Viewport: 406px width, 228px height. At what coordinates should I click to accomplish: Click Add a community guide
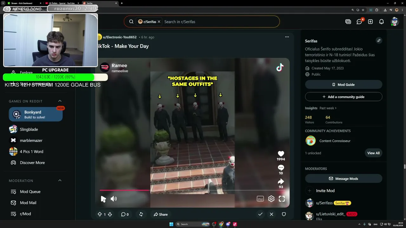(344, 97)
